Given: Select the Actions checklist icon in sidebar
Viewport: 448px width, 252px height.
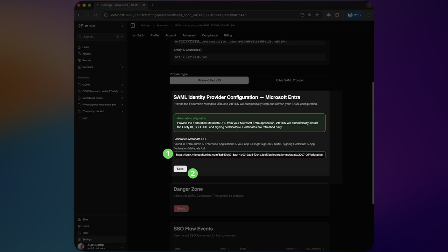Looking at the screenshot, I should (x=80, y=54).
